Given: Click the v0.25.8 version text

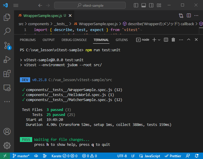Looking at the screenshot, I should [x=39, y=80].
